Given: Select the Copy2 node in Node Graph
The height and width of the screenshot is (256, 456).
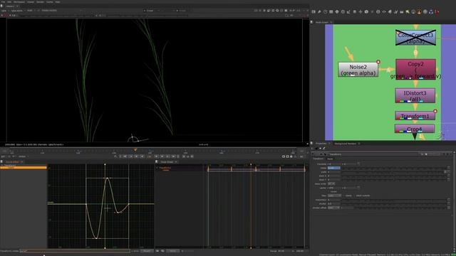Looking at the screenshot, I should [415, 69].
